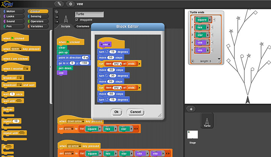Switch to the Costumes tab

click(x=83, y=26)
